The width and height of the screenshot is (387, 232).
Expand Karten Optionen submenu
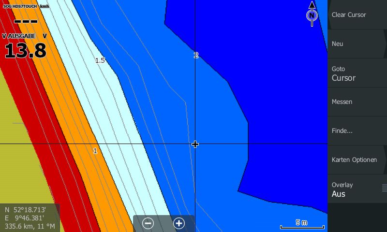click(357, 159)
